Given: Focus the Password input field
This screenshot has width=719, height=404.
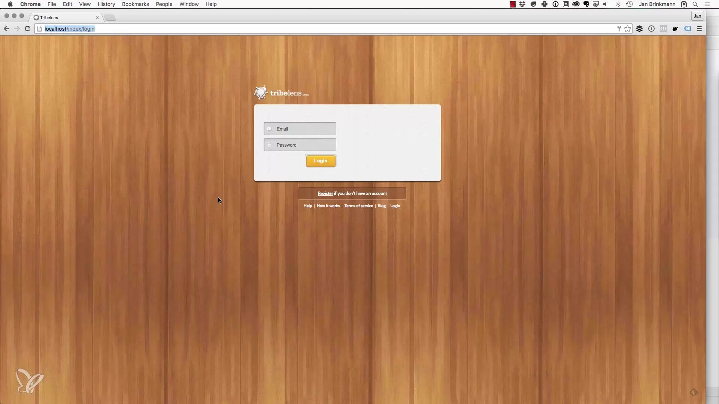Looking at the screenshot, I should pyautogui.click(x=300, y=145).
